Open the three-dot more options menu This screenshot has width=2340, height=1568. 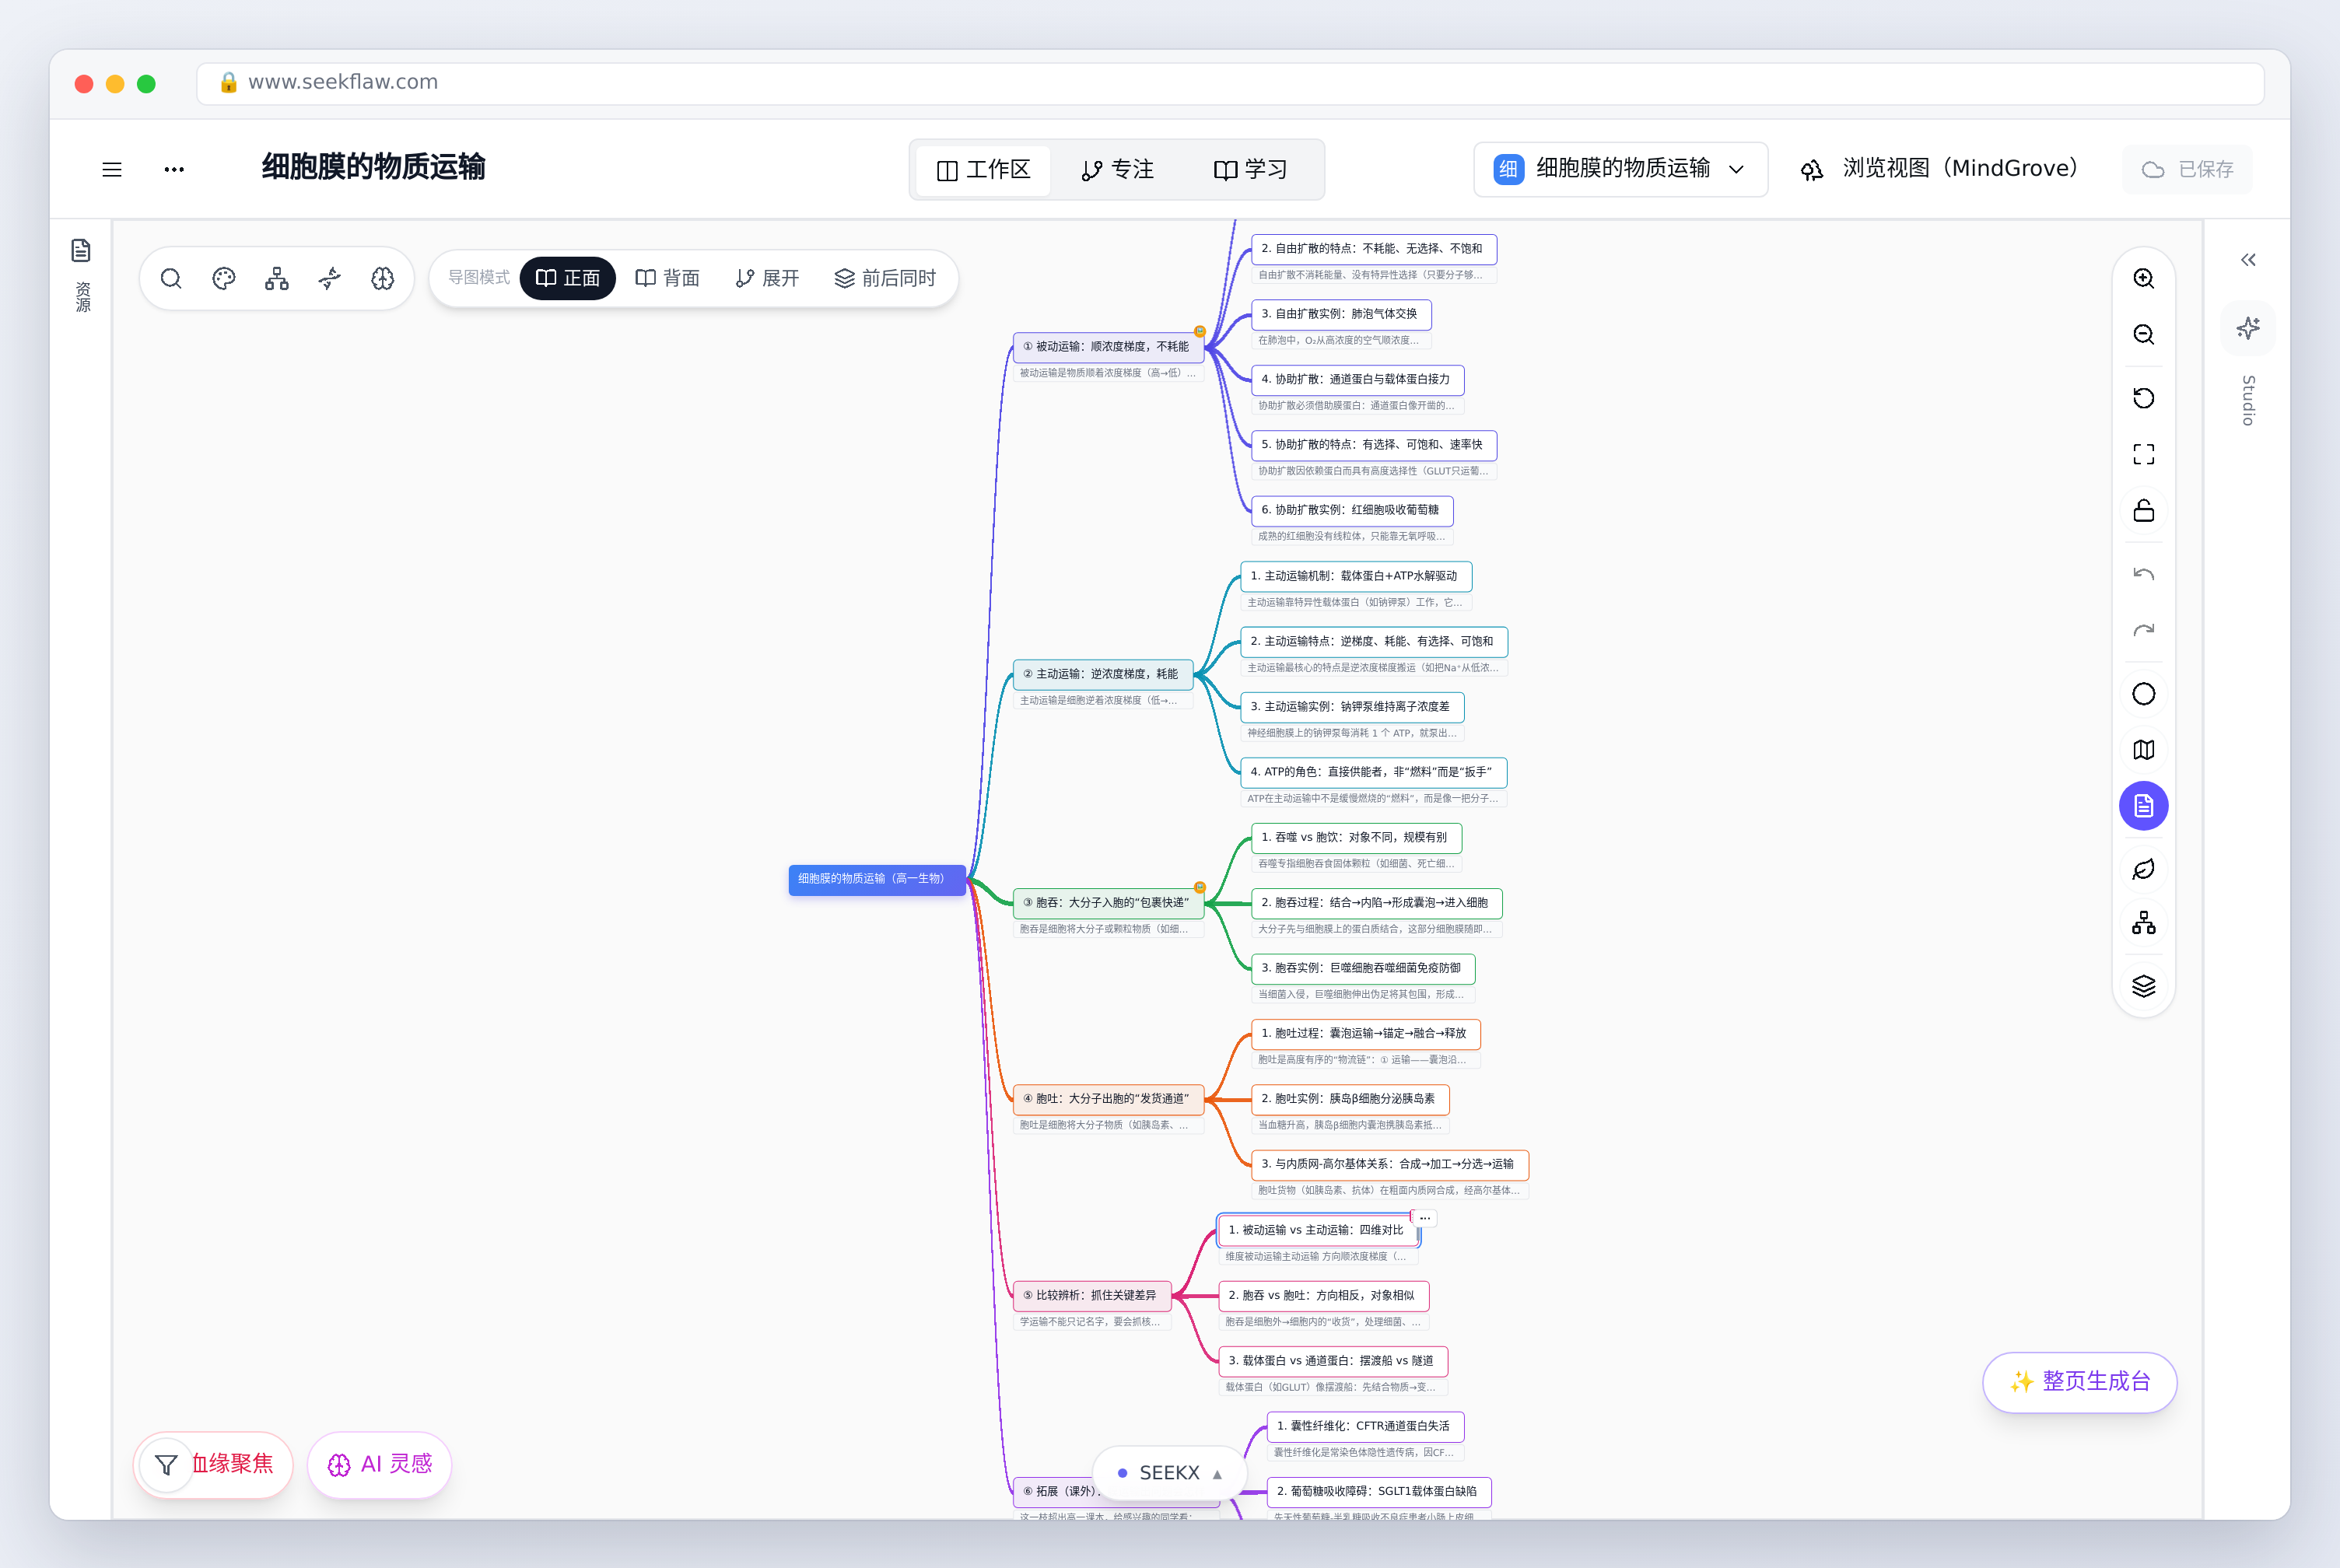pyautogui.click(x=174, y=169)
